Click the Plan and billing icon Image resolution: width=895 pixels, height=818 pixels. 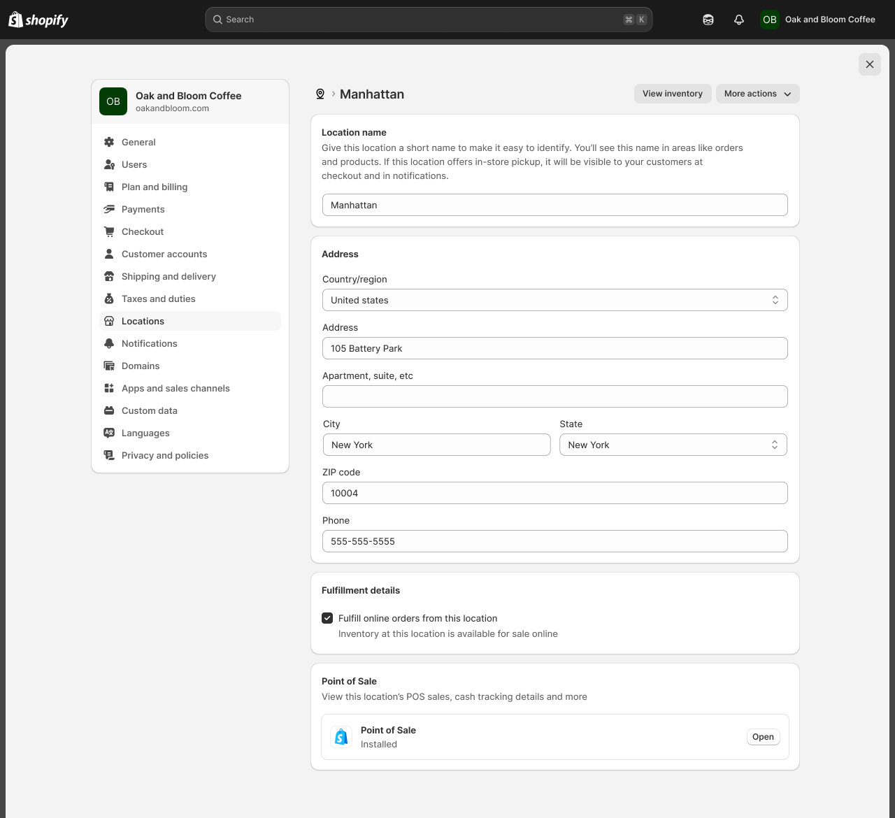point(109,187)
